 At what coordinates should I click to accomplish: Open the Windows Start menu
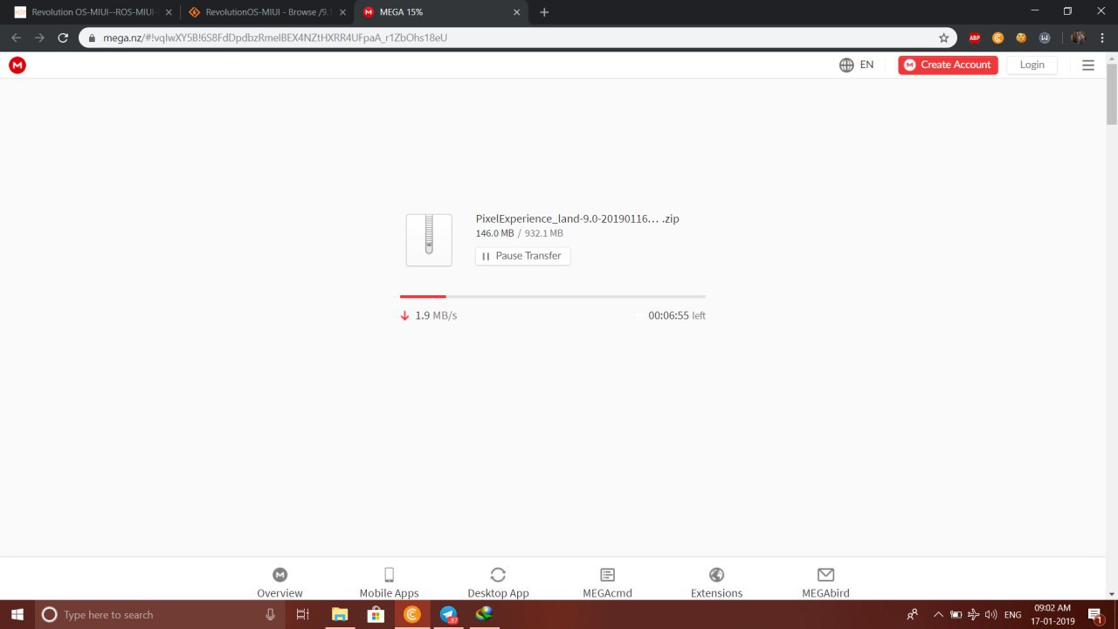pos(17,614)
